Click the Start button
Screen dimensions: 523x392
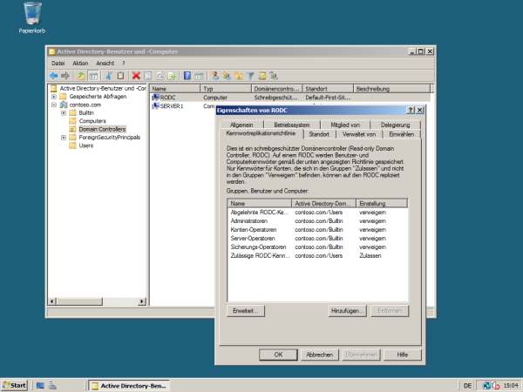coord(14,386)
